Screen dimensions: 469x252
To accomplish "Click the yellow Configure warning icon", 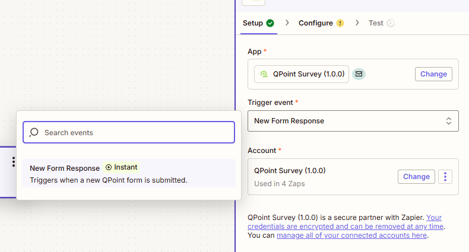I will tap(340, 23).
